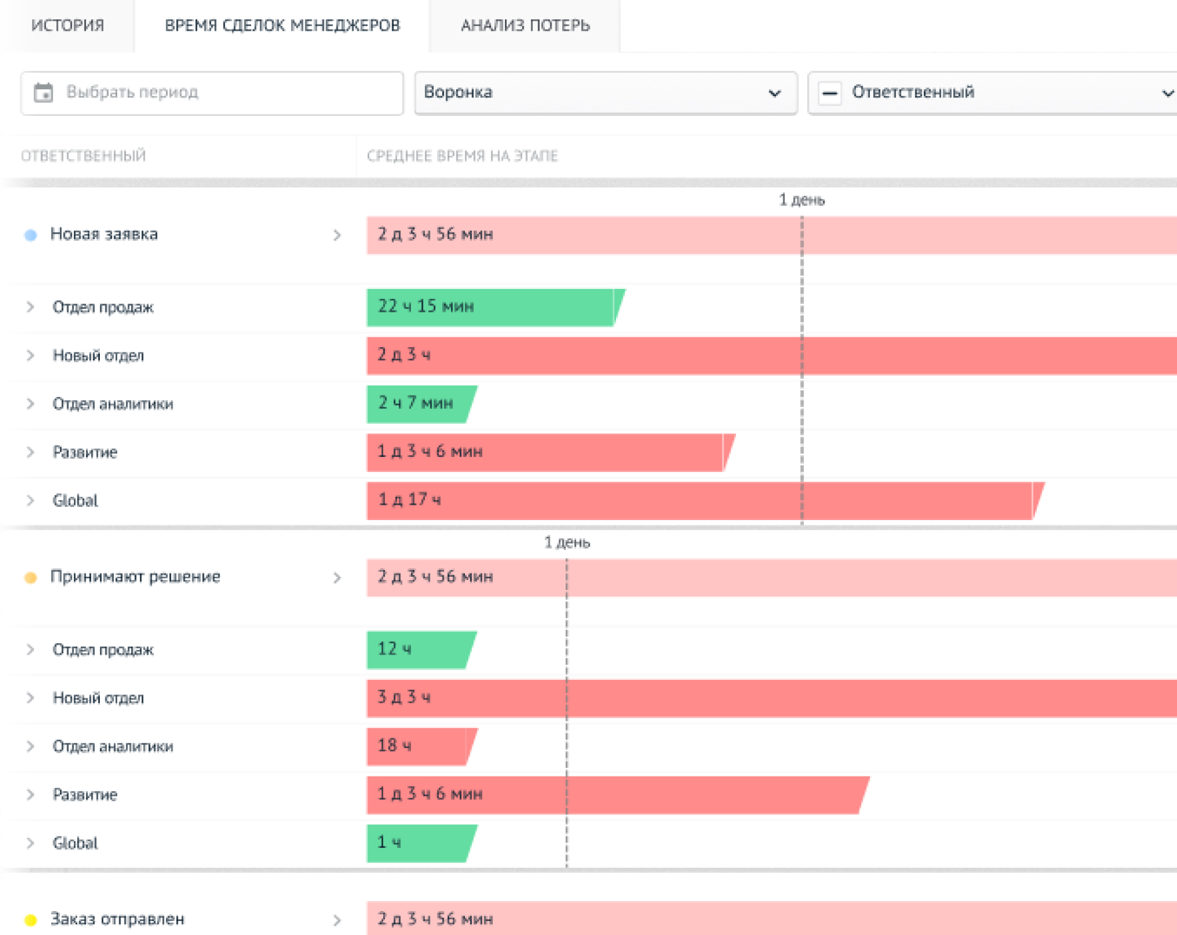Expand Развитие under Новая заявка
Screen dimensions: 1177x935
pyautogui.click(x=30, y=452)
